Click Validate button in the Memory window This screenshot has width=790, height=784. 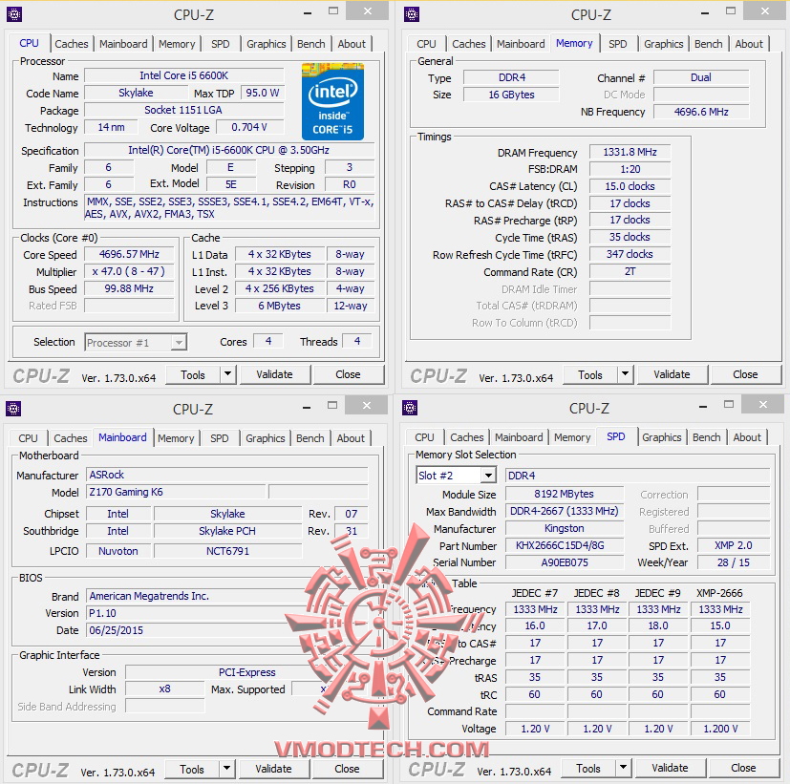[673, 374]
